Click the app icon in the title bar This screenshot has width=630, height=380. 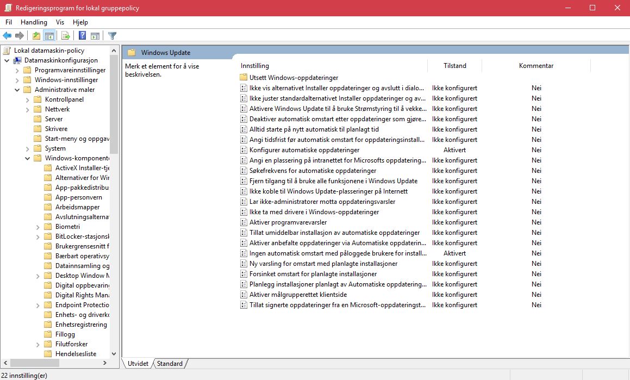tap(8, 8)
